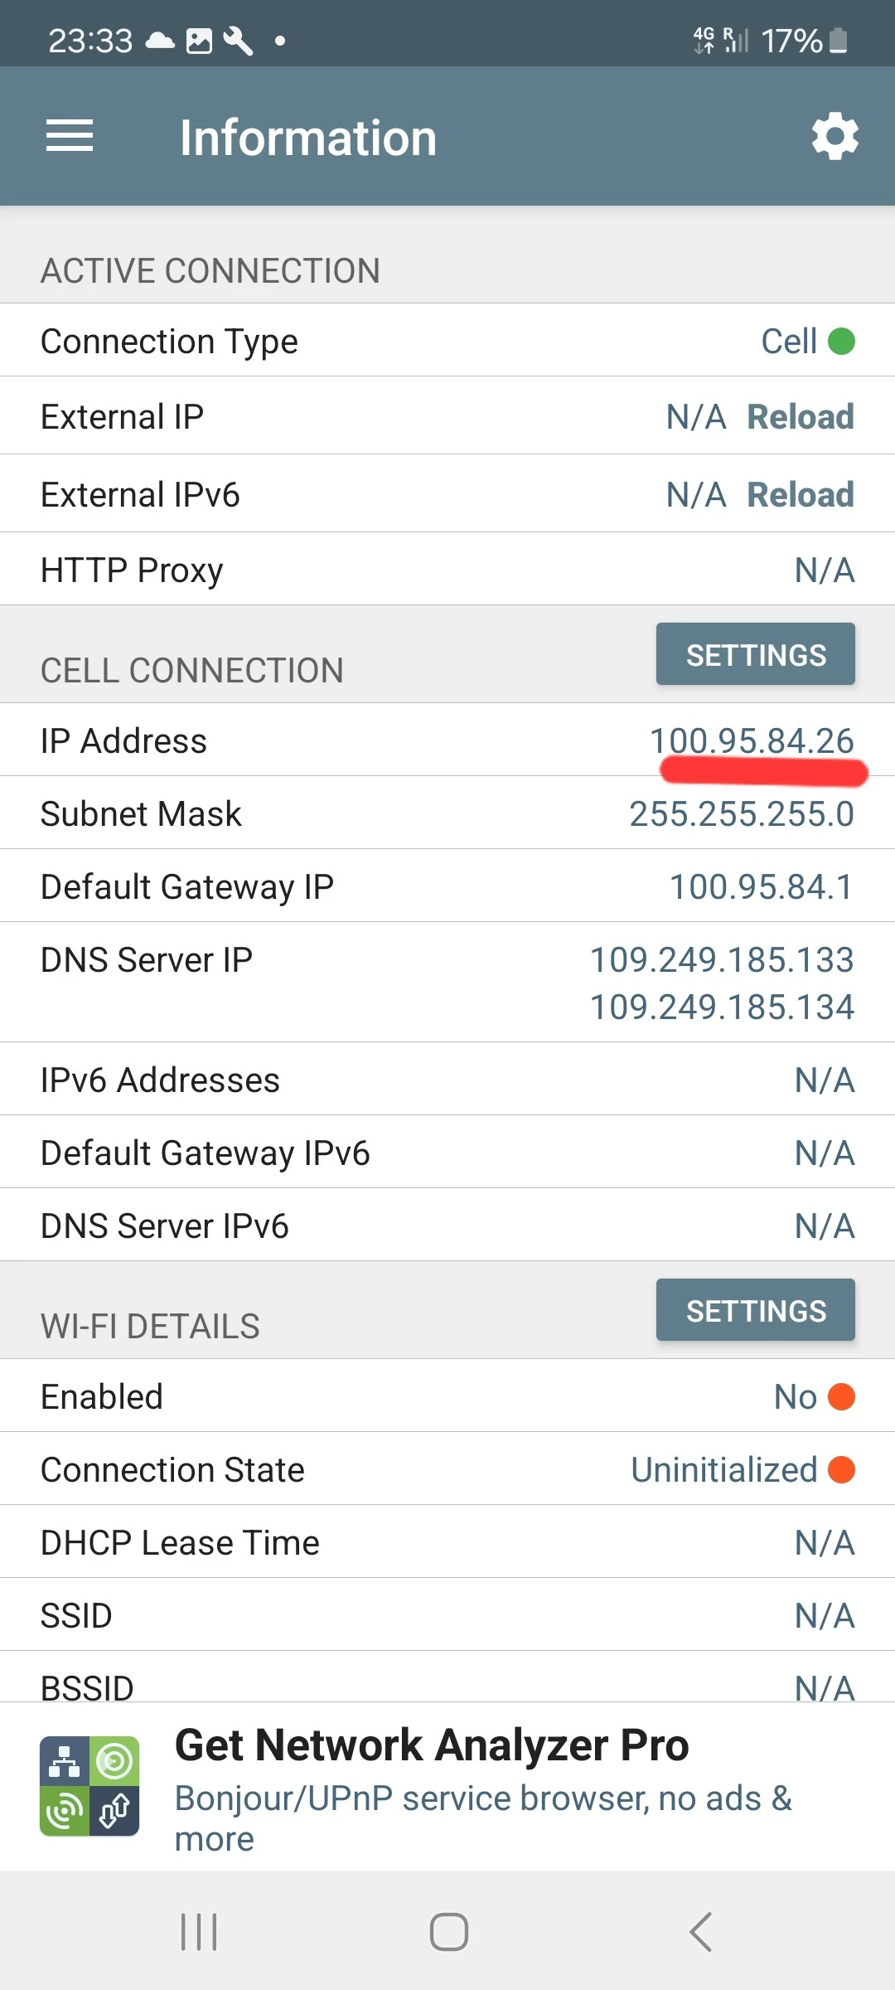Reload the External IP value

tap(800, 416)
